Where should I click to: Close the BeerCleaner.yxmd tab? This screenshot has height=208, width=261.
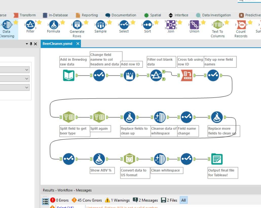[78, 44]
